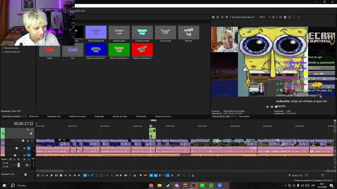Solo the Master bus
This screenshot has width=337, height=189.
29,159
